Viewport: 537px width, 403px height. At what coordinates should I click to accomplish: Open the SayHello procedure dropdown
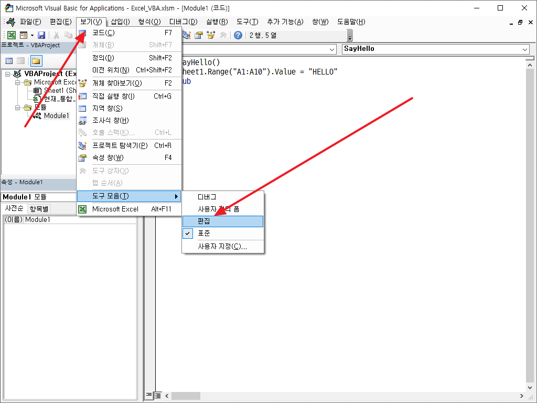pos(525,49)
